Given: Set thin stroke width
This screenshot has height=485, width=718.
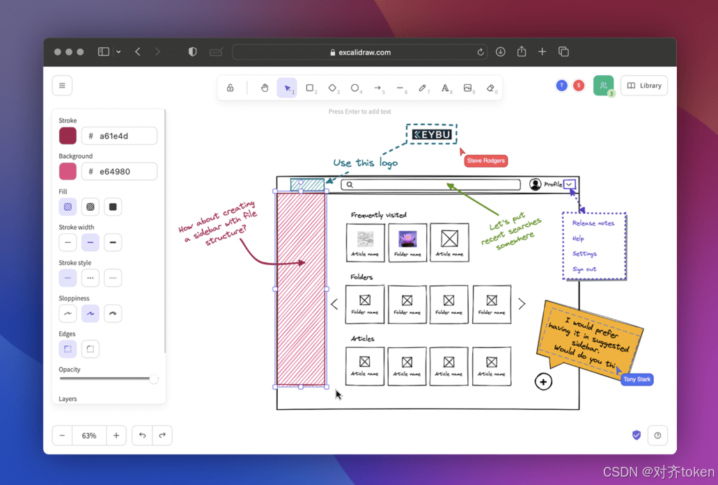Looking at the screenshot, I should click(x=68, y=242).
